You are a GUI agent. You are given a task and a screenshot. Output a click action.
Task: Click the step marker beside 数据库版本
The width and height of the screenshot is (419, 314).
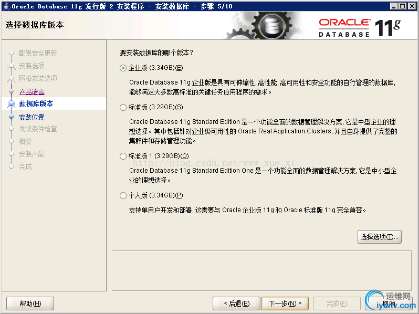click(11, 103)
